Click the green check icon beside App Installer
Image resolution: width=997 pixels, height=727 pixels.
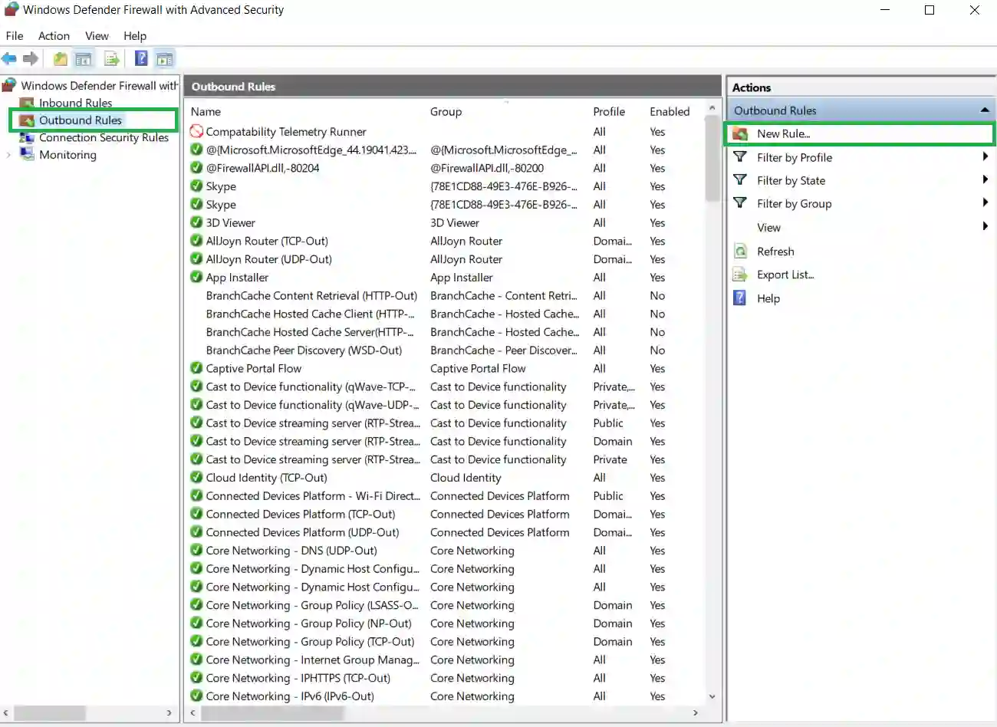coord(196,278)
